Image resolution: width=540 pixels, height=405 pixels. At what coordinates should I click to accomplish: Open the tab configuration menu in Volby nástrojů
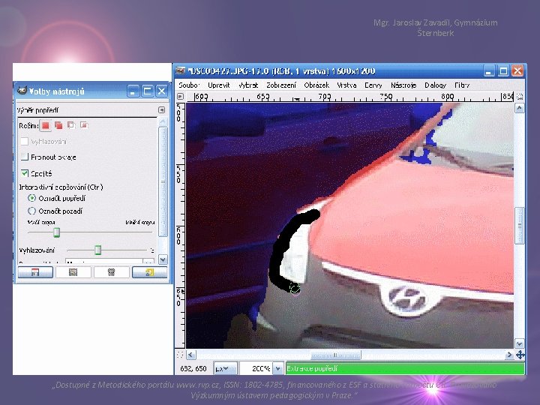point(161,109)
